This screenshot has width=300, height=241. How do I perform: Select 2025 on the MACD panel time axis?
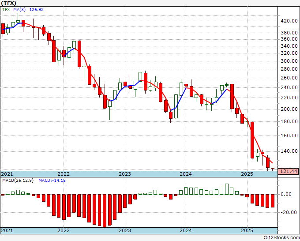(x=247, y=230)
